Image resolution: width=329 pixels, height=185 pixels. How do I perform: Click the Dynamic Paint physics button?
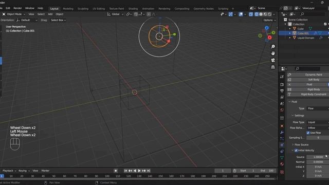pyautogui.click(x=308, y=75)
